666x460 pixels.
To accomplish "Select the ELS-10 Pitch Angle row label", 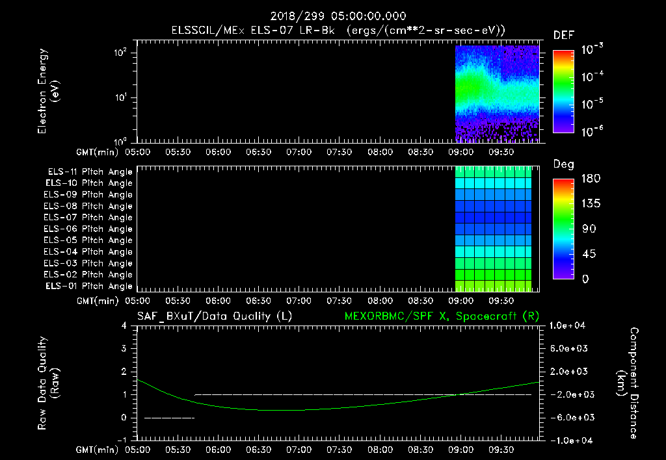I will (x=89, y=183).
